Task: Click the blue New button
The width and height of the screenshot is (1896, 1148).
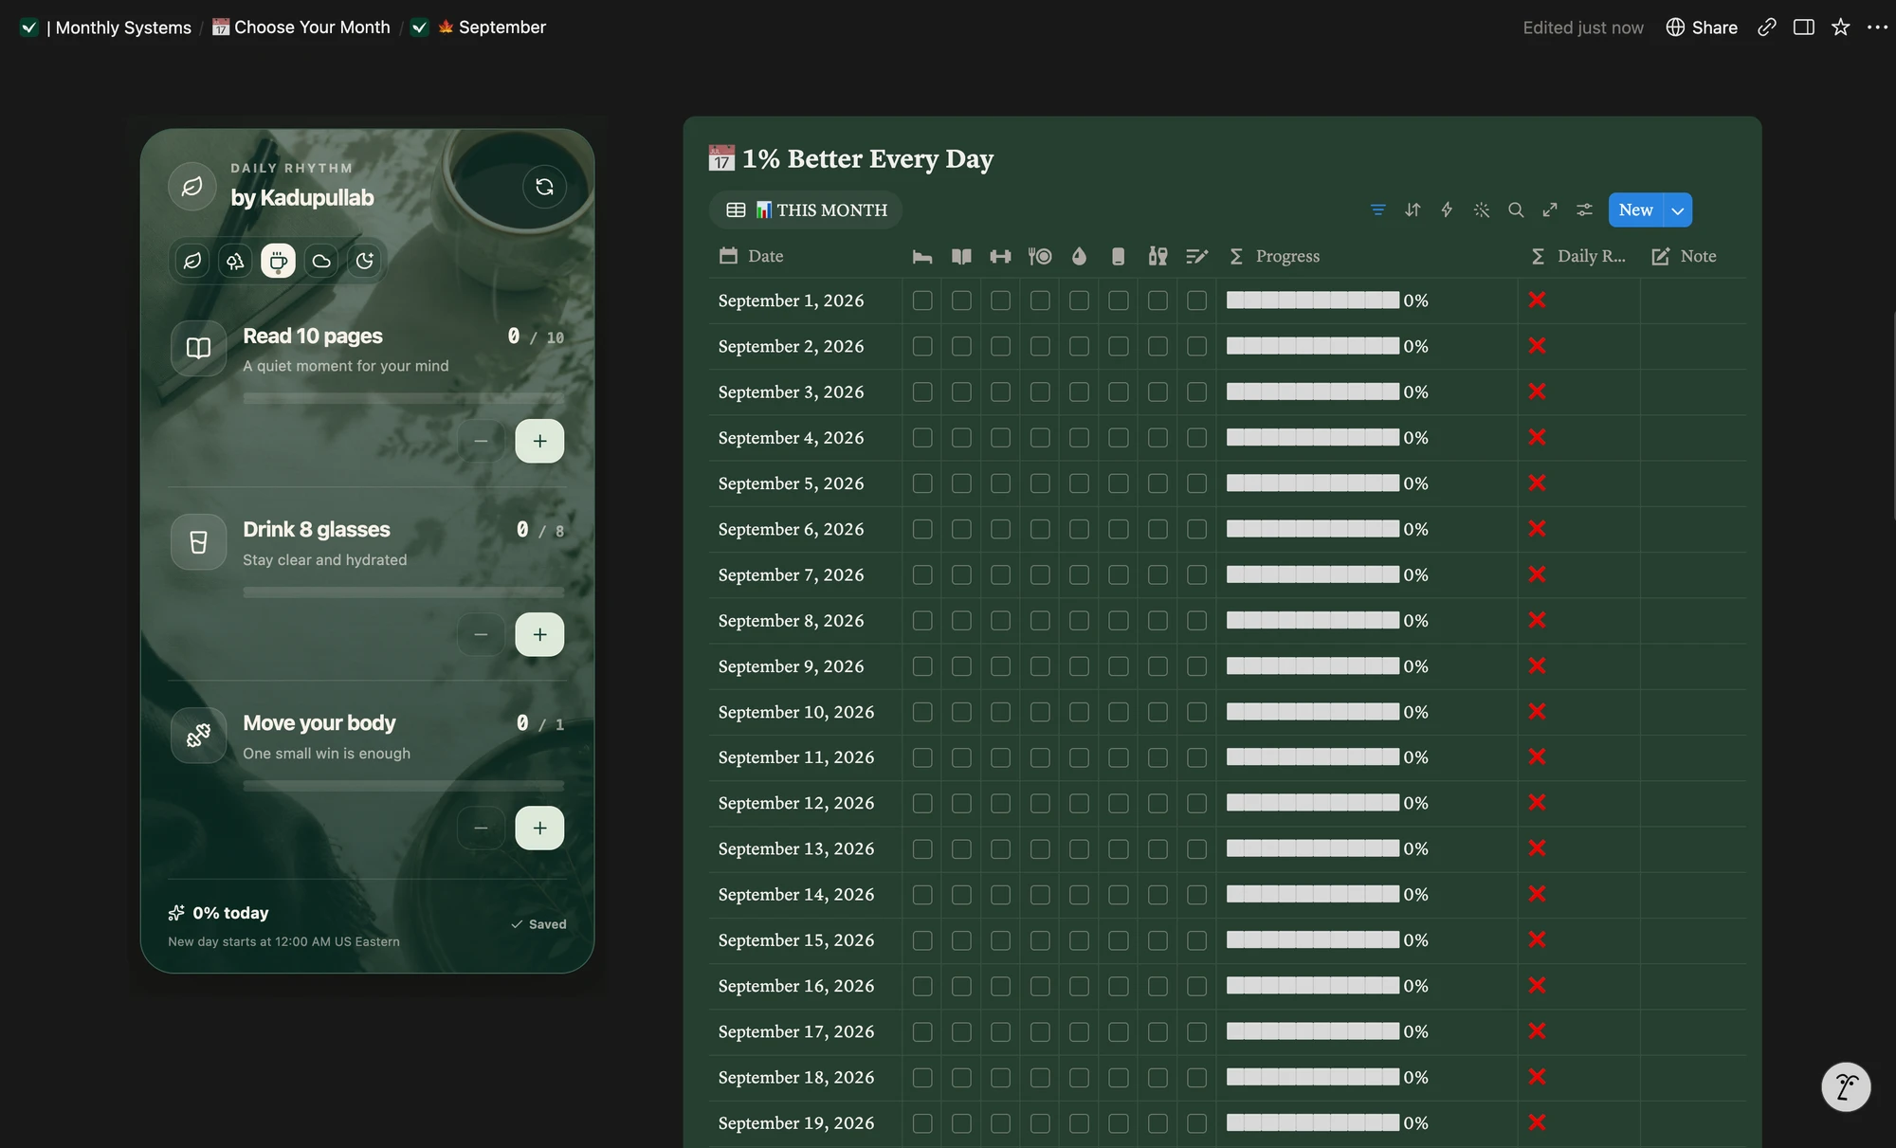Action: click(1636, 210)
